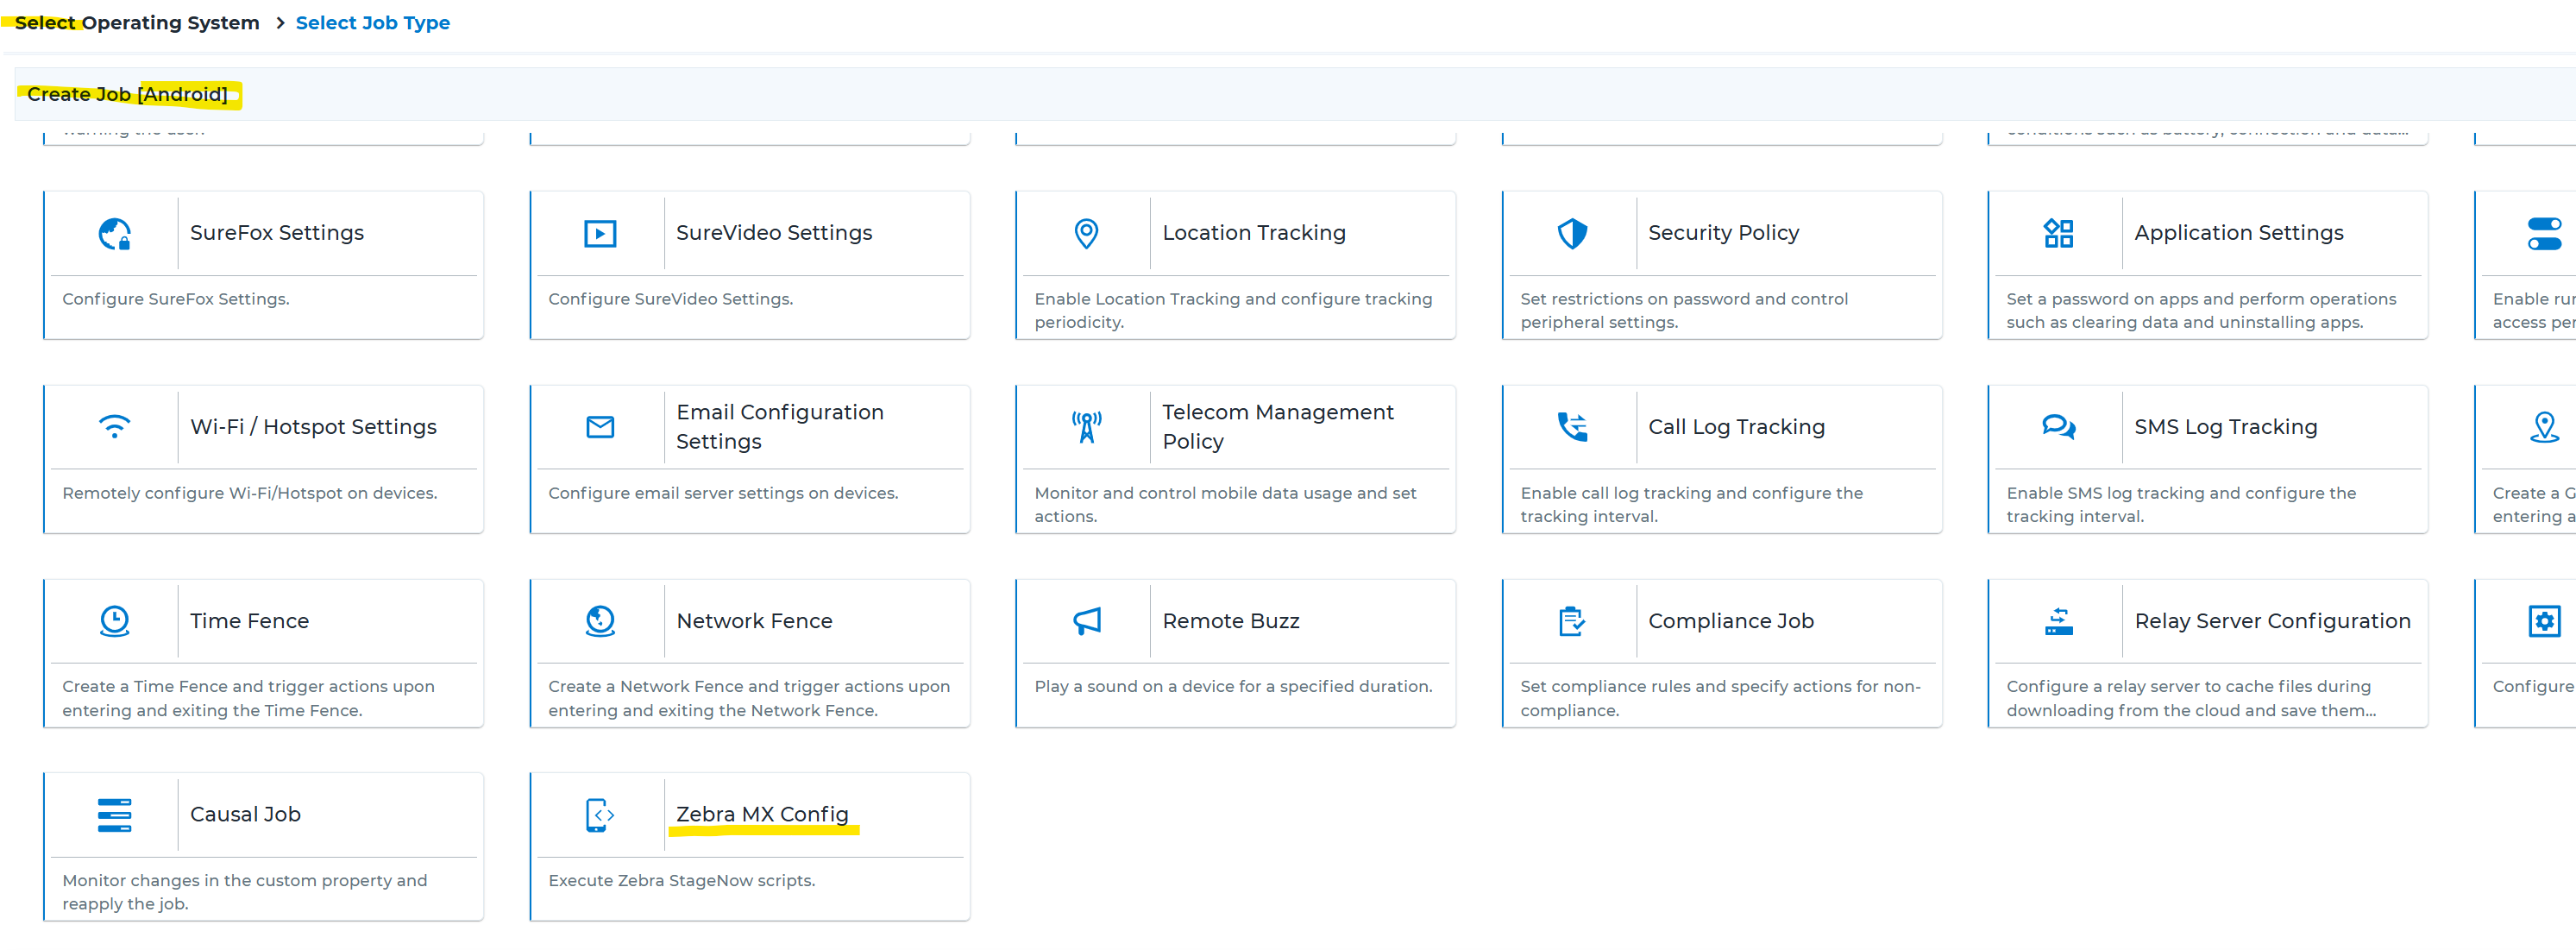The height and width of the screenshot is (950, 2576).
Task: Click the Network Fence icon
Action: (600, 621)
